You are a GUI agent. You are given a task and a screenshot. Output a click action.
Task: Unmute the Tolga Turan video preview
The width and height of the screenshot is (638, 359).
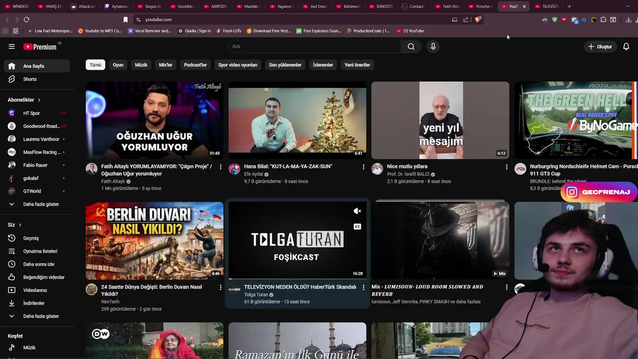click(357, 211)
